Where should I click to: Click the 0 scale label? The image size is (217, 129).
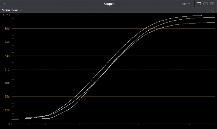9,124
